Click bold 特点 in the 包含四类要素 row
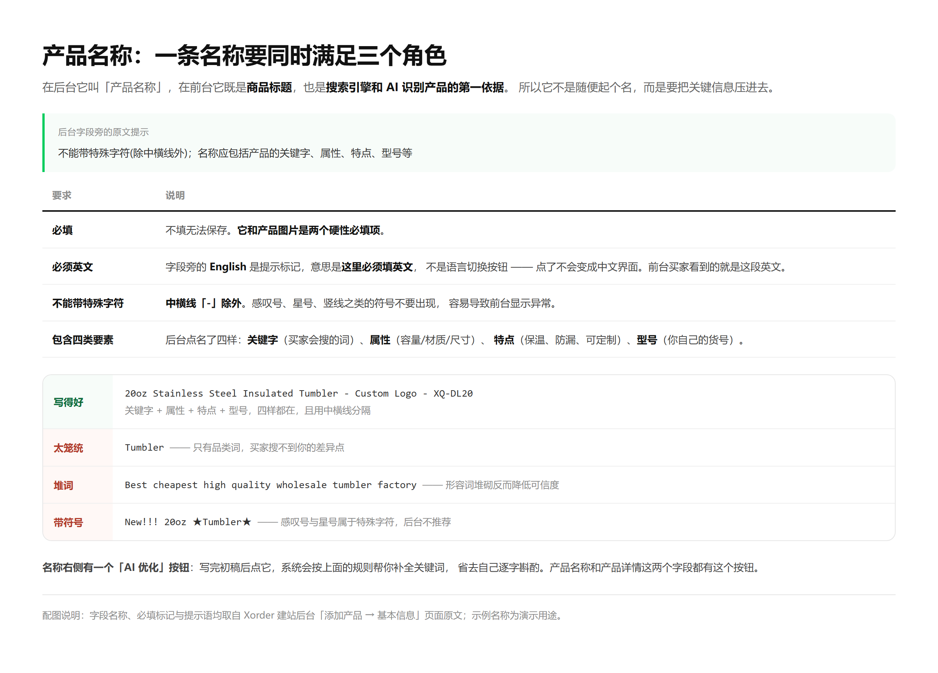The height and width of the screenshot is (673, 938). (x=504, y=340)
